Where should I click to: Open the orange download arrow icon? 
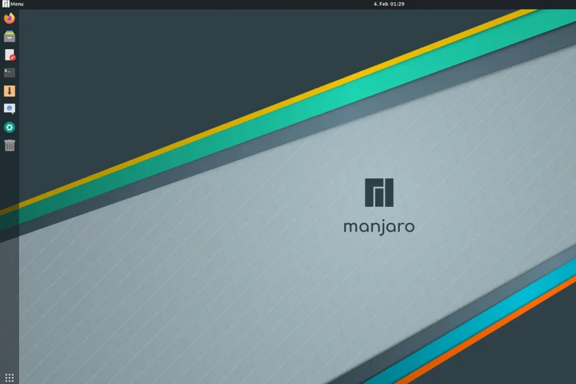pos(10,91)
